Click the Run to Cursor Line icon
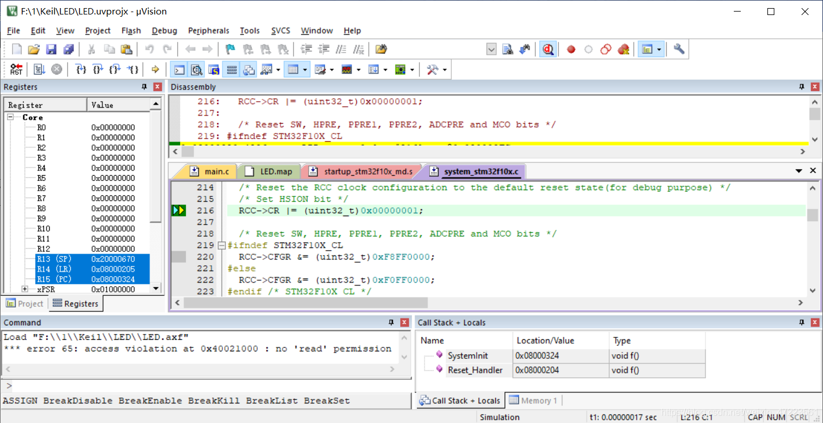823x423 pixels. click(133, 70)
